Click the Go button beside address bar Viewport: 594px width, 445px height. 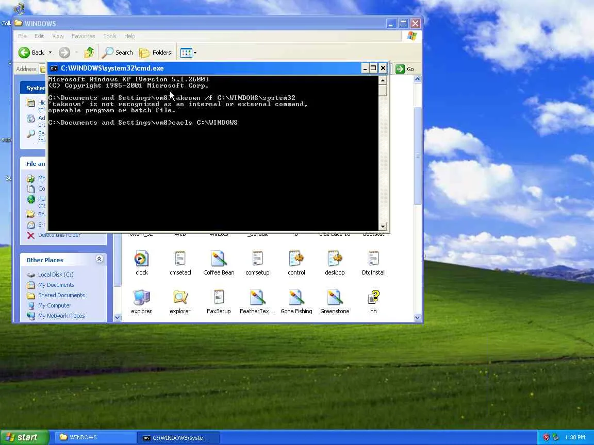(x=405, y=69)
